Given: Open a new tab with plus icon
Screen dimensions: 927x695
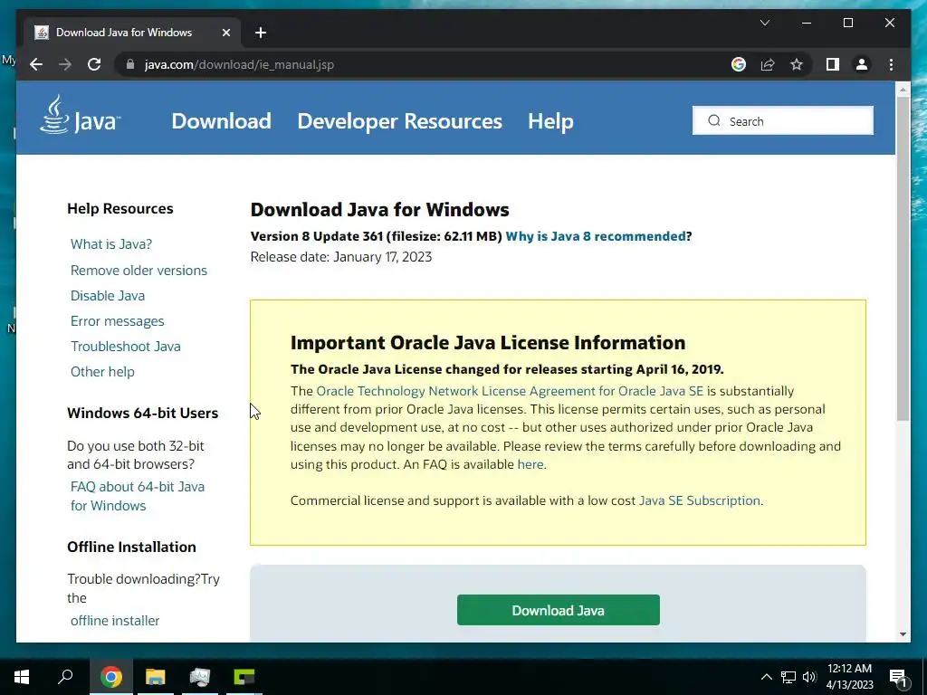Looking at the screenshot, I should click(261, 33).
